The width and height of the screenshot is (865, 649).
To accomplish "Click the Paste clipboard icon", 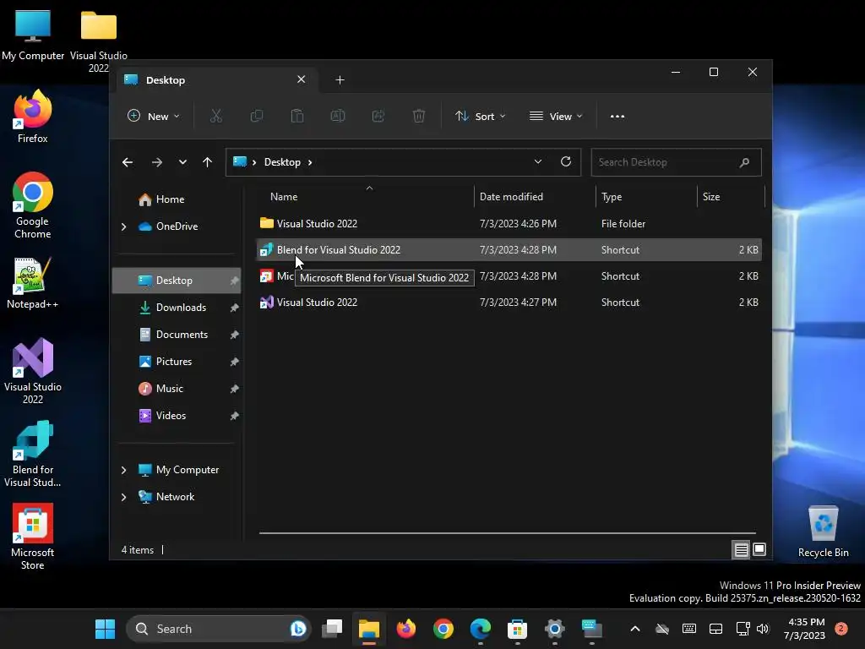I will click(296, 116).
